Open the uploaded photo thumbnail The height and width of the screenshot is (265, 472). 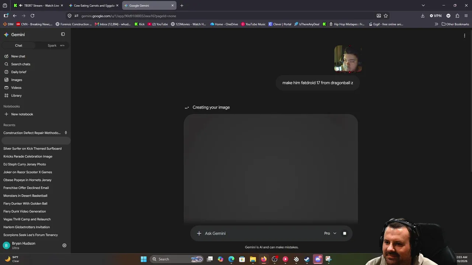point(348,59)
